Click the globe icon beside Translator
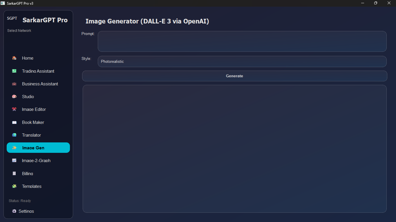 point(14,135)
